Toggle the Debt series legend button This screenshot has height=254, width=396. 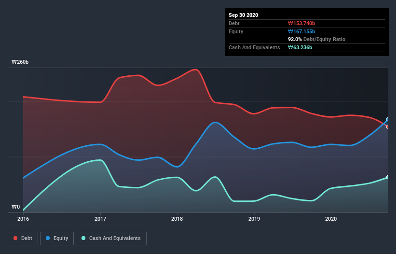[23, 239]
